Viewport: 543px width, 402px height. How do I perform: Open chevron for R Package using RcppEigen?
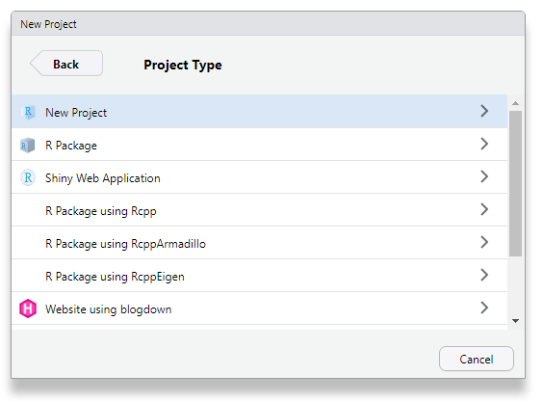(484, 275)
